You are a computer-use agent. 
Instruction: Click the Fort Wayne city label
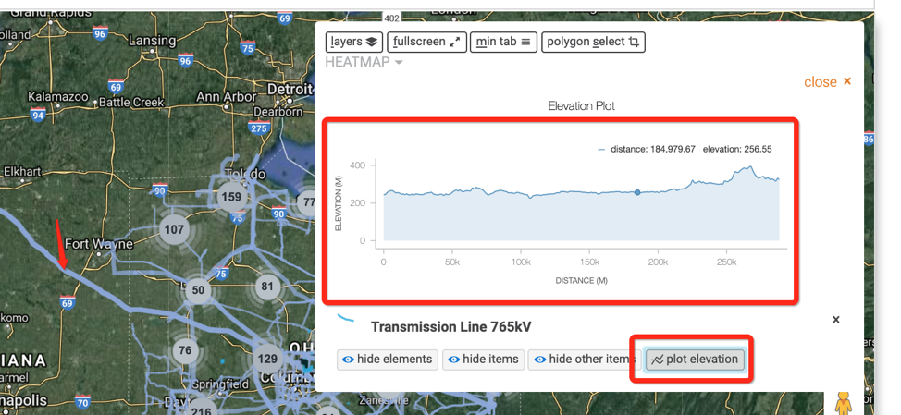coord(99,245)
